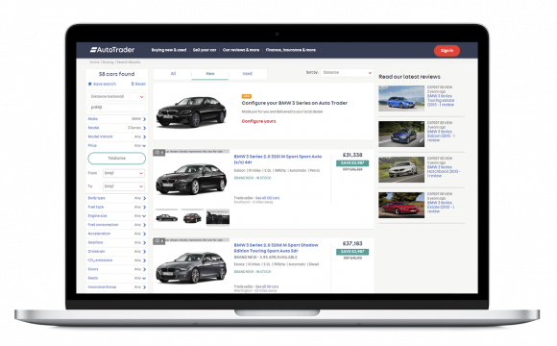Click the postcode input field
The height and width of the screenshot is (346, 557).
117,108
